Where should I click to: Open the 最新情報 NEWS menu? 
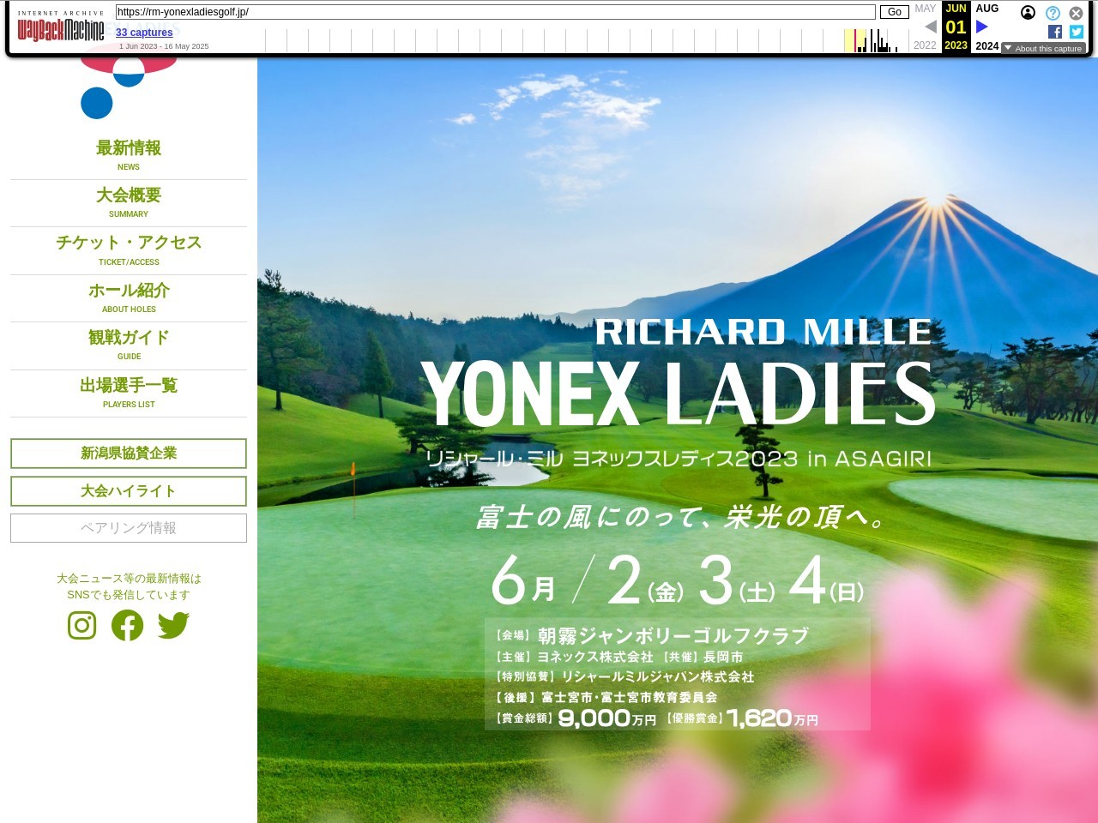(x=129, y=155)
